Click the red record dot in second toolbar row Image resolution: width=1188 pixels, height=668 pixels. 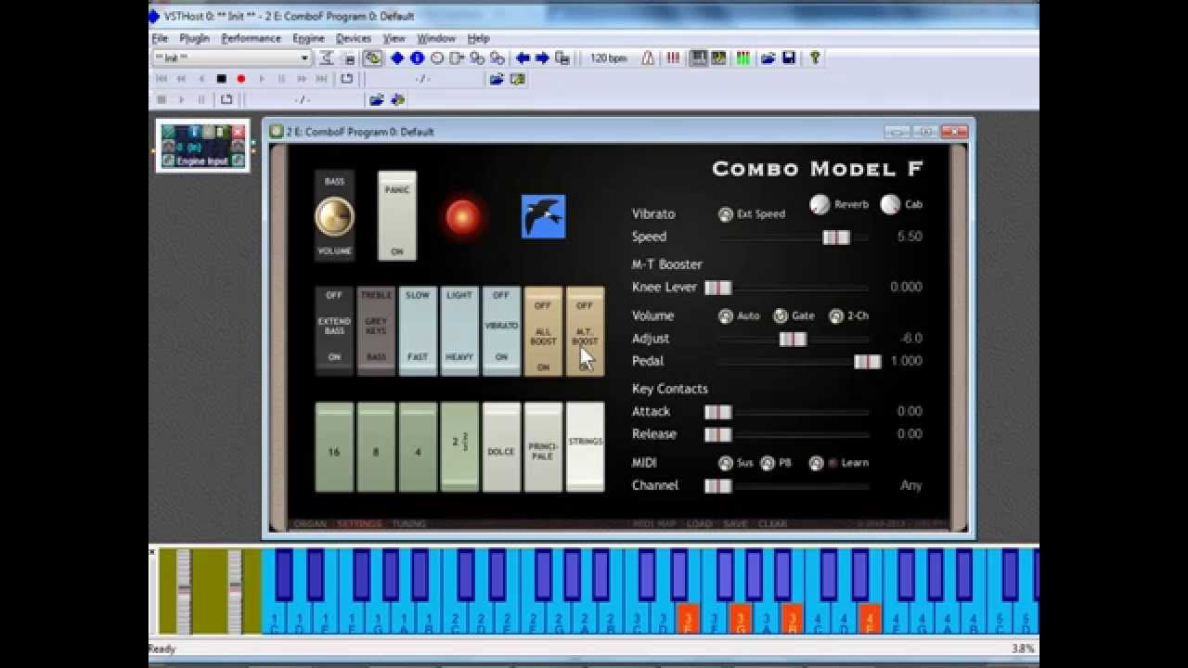point(241,79)
